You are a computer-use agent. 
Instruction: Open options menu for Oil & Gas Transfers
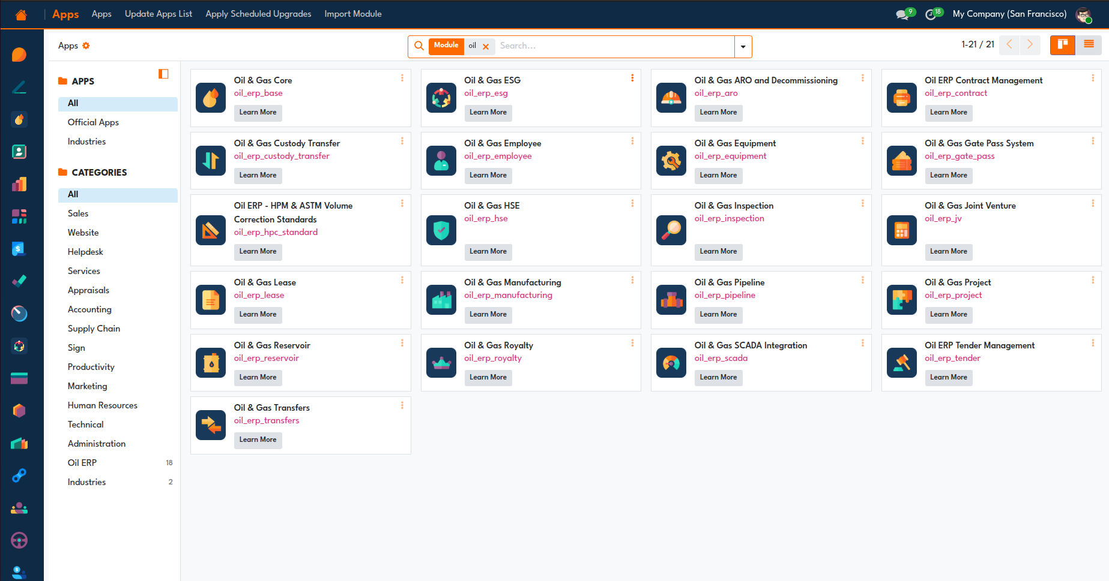click(x=402, y=405)
